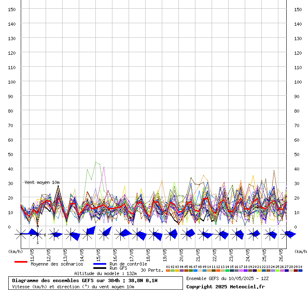Image resolution: width=307 pixels, height=290 pixels.
Task: Click the 11/05 date label on the axis
Action: click(x=32, y=255)
